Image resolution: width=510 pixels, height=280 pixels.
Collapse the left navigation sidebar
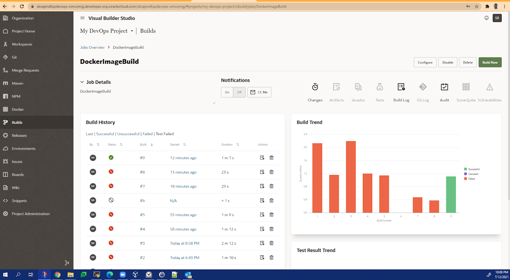tap(67, 263)
